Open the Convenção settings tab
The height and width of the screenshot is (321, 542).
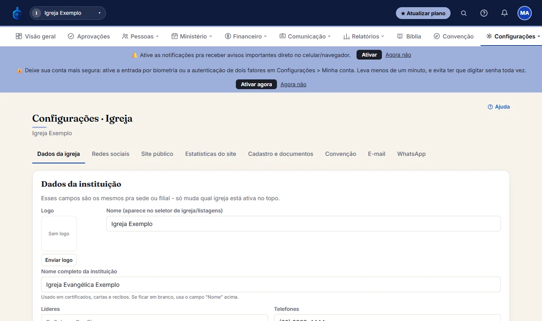click(340, 154)
